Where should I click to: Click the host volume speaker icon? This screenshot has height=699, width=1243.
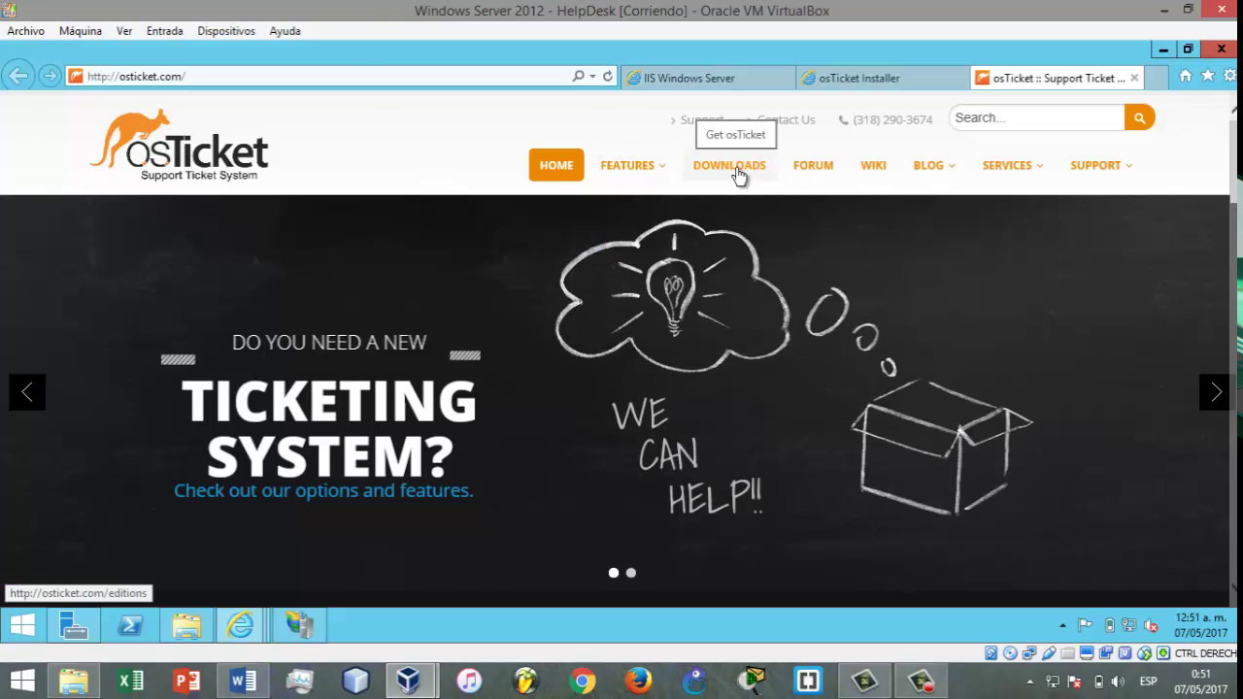(1118, 682)
